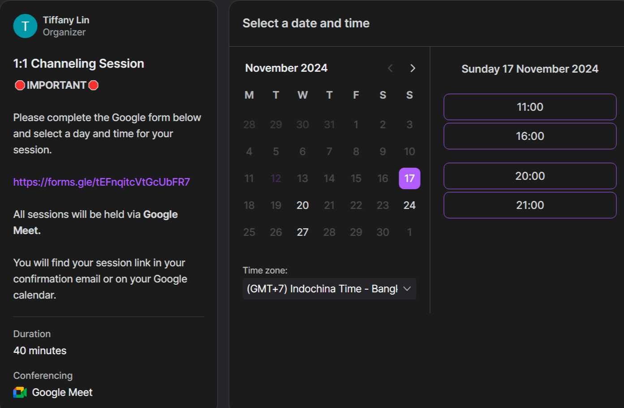
Task: Click the November 2024 month label
Action: [x=286, y=68]
